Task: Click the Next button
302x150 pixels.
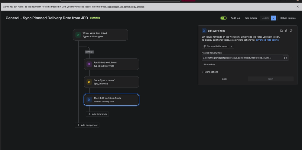Action: pos(271,79)
